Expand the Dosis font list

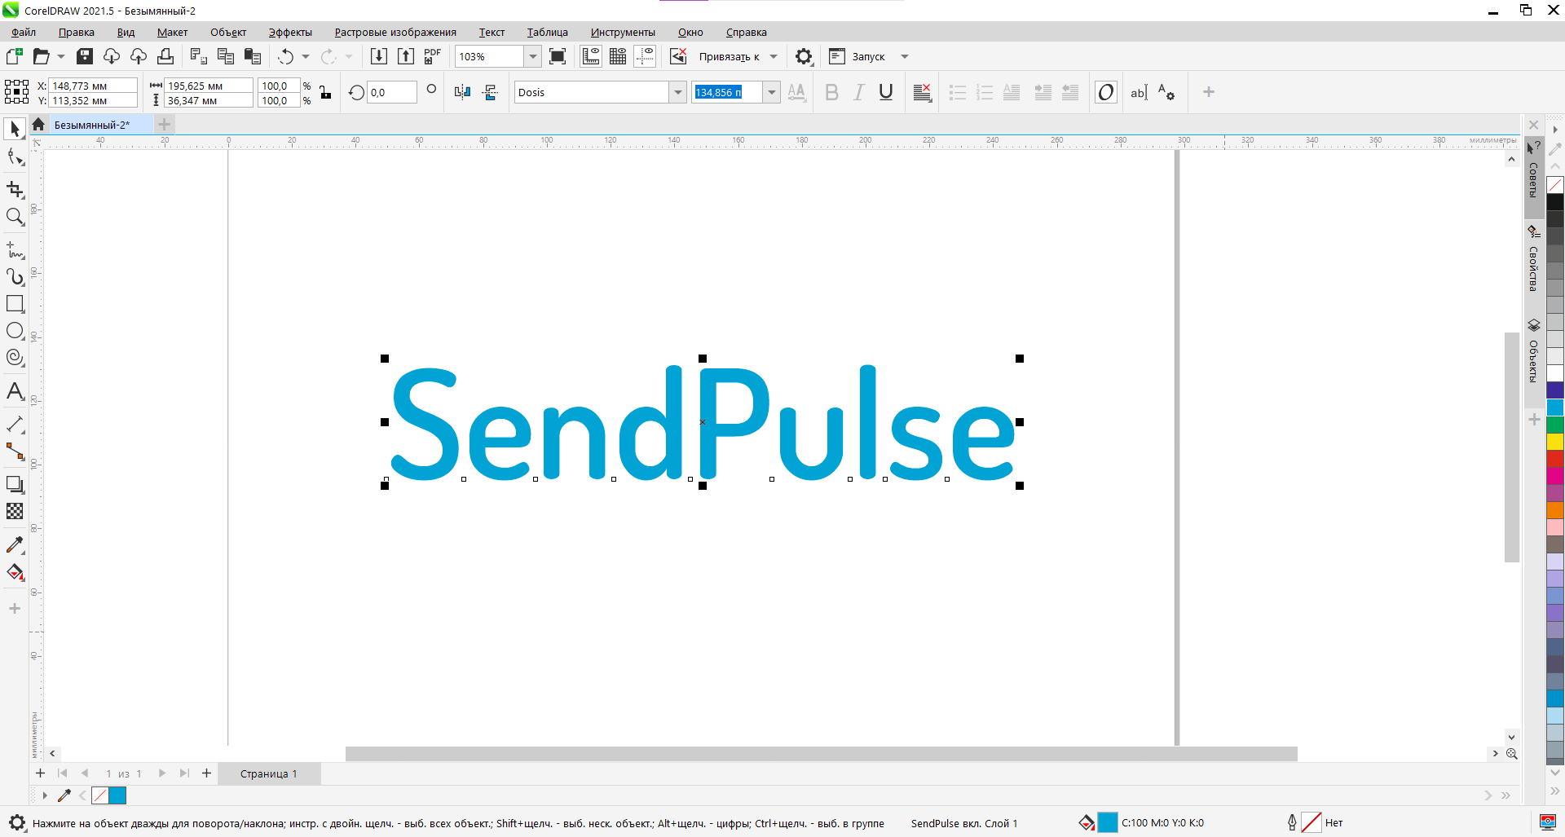tap(677, 92)
